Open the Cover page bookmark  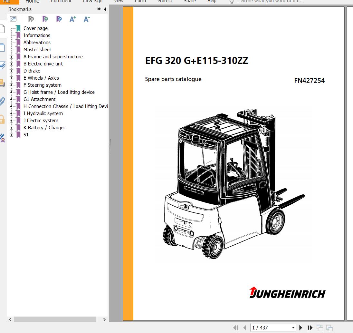[35, 28]
